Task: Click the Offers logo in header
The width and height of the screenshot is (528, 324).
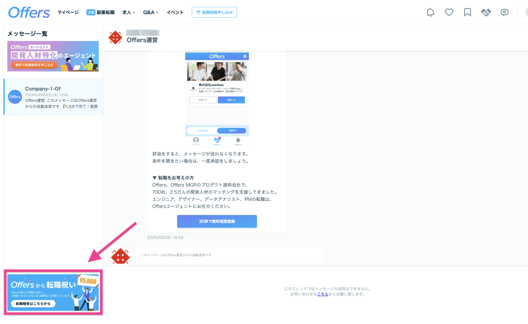Action: [x=29, y=12]
